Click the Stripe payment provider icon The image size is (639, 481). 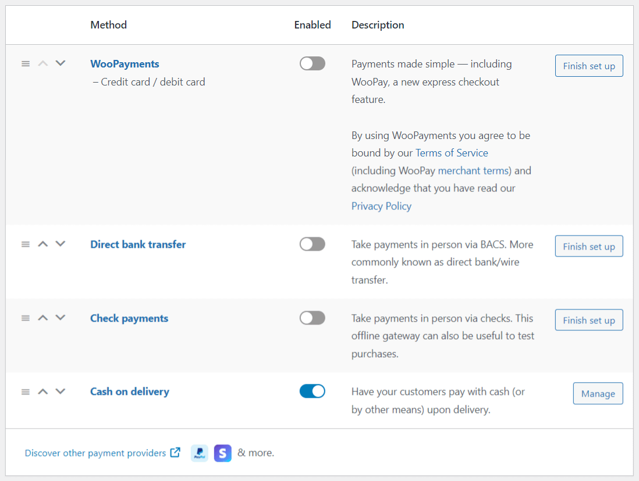(222, 453)
